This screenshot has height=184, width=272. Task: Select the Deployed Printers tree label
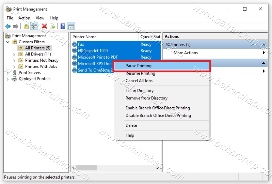pyautogui.click(x=34, y=79)
